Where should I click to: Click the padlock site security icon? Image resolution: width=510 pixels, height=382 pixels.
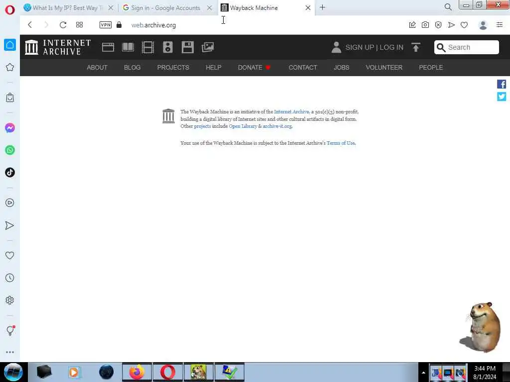click(119, 25)
